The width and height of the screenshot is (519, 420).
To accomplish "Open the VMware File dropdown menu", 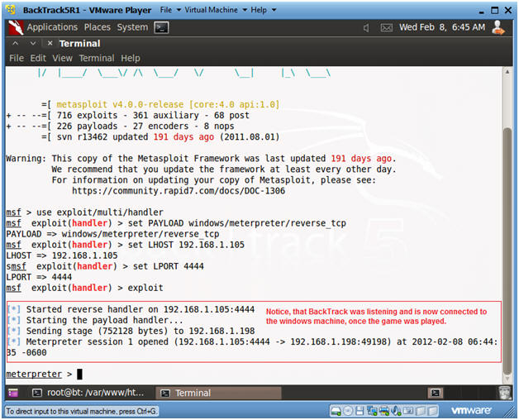I will click(x=170, y=10).
